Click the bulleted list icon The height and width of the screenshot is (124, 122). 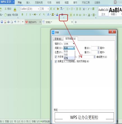click(67, 9)
